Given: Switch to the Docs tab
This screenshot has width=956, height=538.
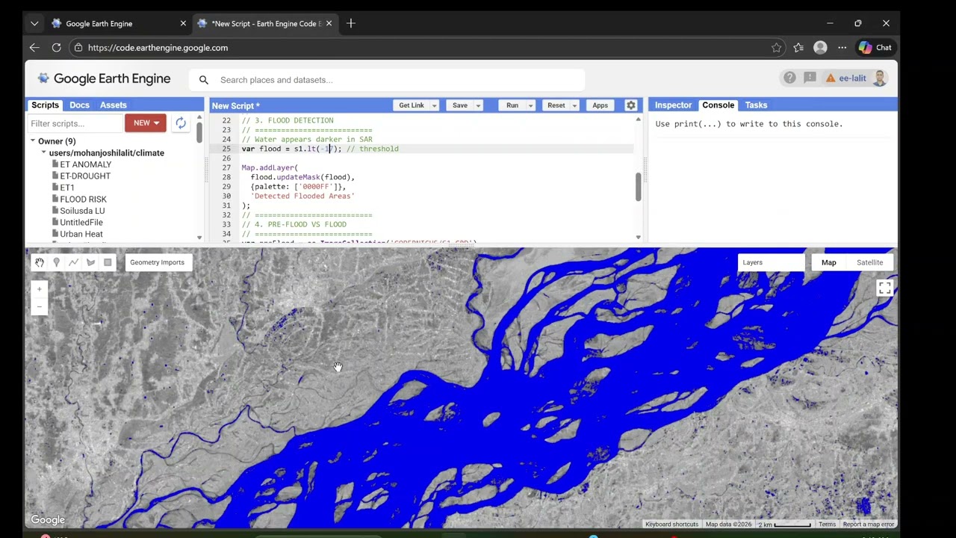Looking at the screenshot, I should (x=79, y=105).
